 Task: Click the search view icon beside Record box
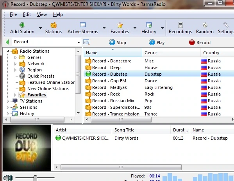86,42
